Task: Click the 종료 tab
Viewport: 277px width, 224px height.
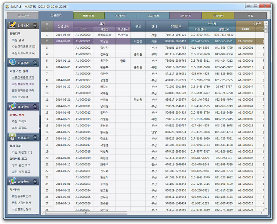Action: 250,16
